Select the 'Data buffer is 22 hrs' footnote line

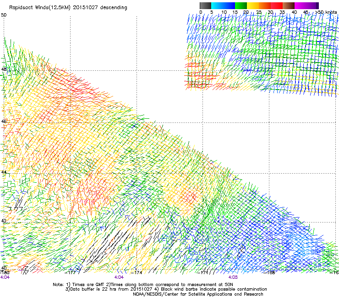[x=166, y=289]
